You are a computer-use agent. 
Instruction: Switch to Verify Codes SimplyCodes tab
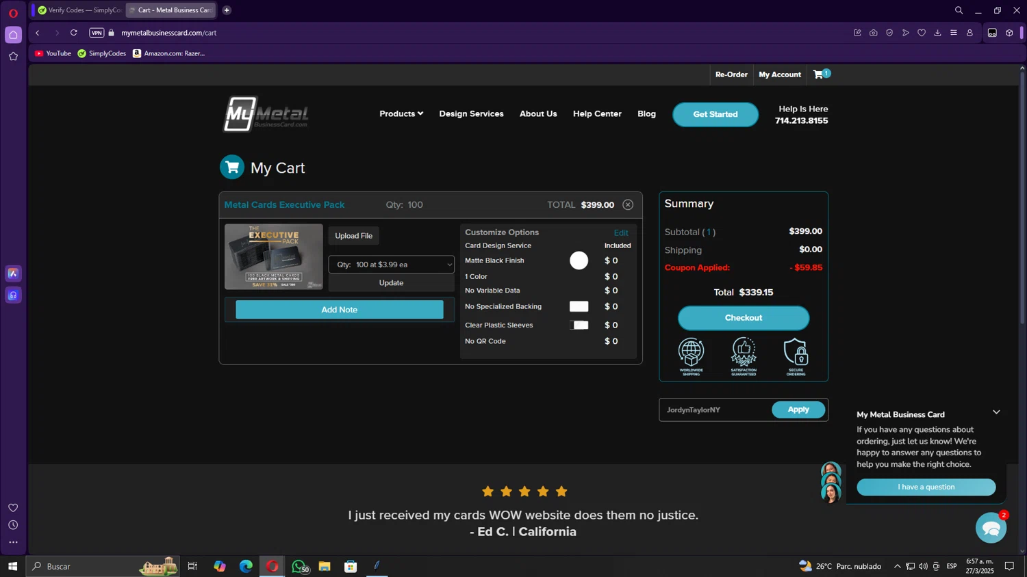79,10
